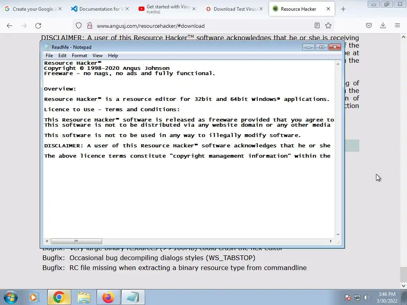
Task: Open Notepad Edit menu
Action: (62, 56)
